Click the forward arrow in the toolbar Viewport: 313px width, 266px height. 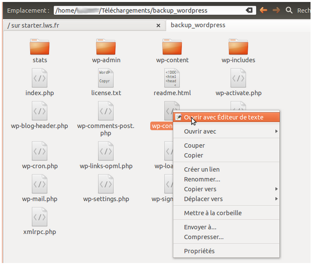(276, 10)
